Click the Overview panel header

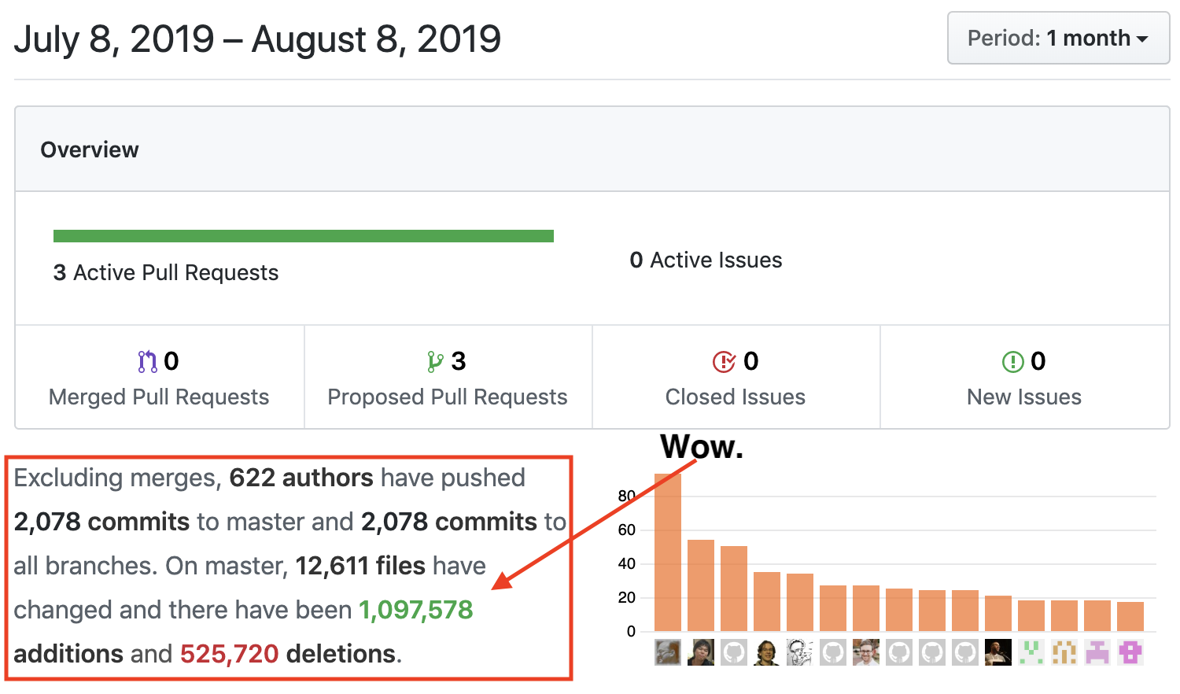tap(89, 150)
